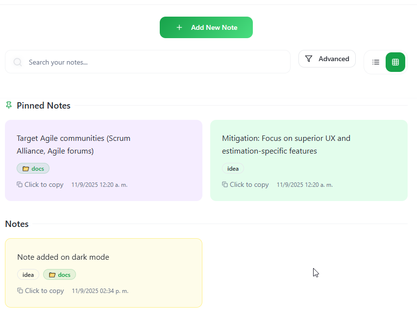This screenshot has height=315, width=417.
Task: Click copy icon on dark mode note
Action: [20, 291]
